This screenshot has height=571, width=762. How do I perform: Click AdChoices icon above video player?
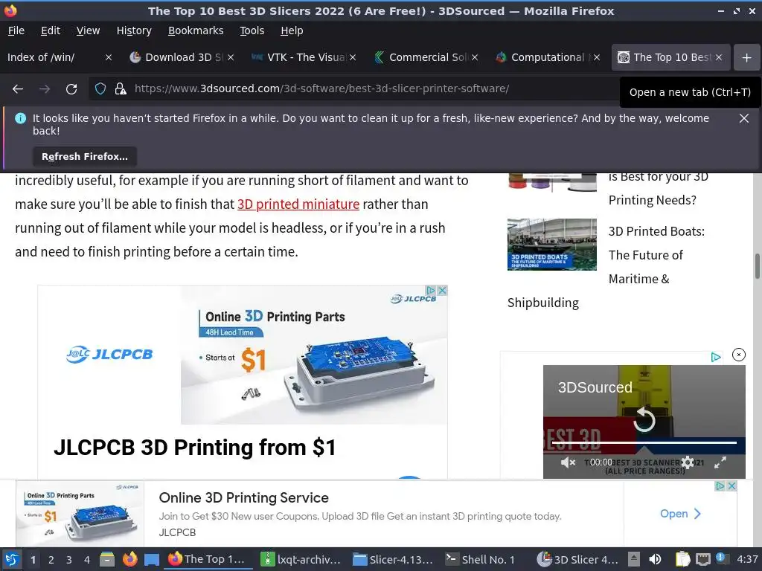pyautogui.click(x=715, y=358)
